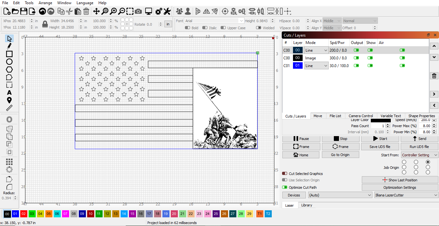439x226 pixels.
Task: Zoom in with the magnifier plus icon
Action: (x=113, y=12)
